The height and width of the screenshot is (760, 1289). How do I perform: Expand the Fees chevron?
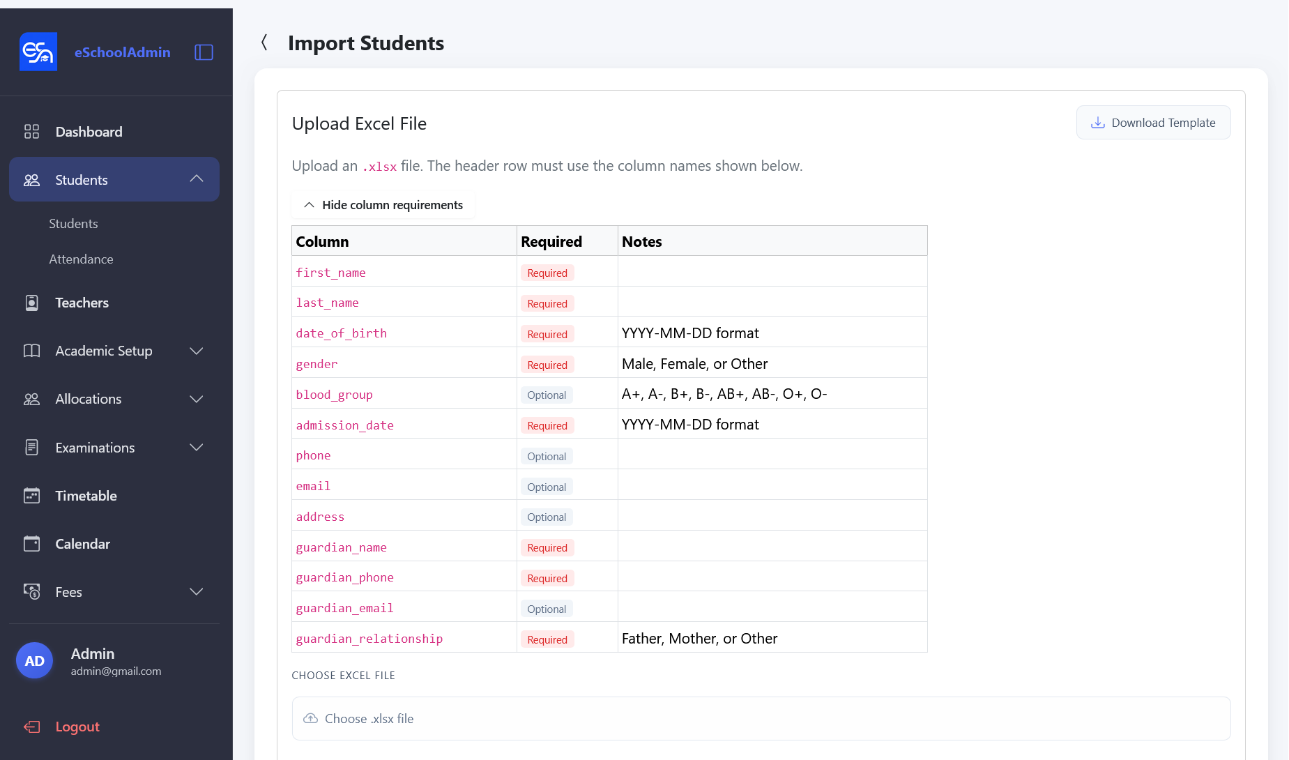click(197, 592)
